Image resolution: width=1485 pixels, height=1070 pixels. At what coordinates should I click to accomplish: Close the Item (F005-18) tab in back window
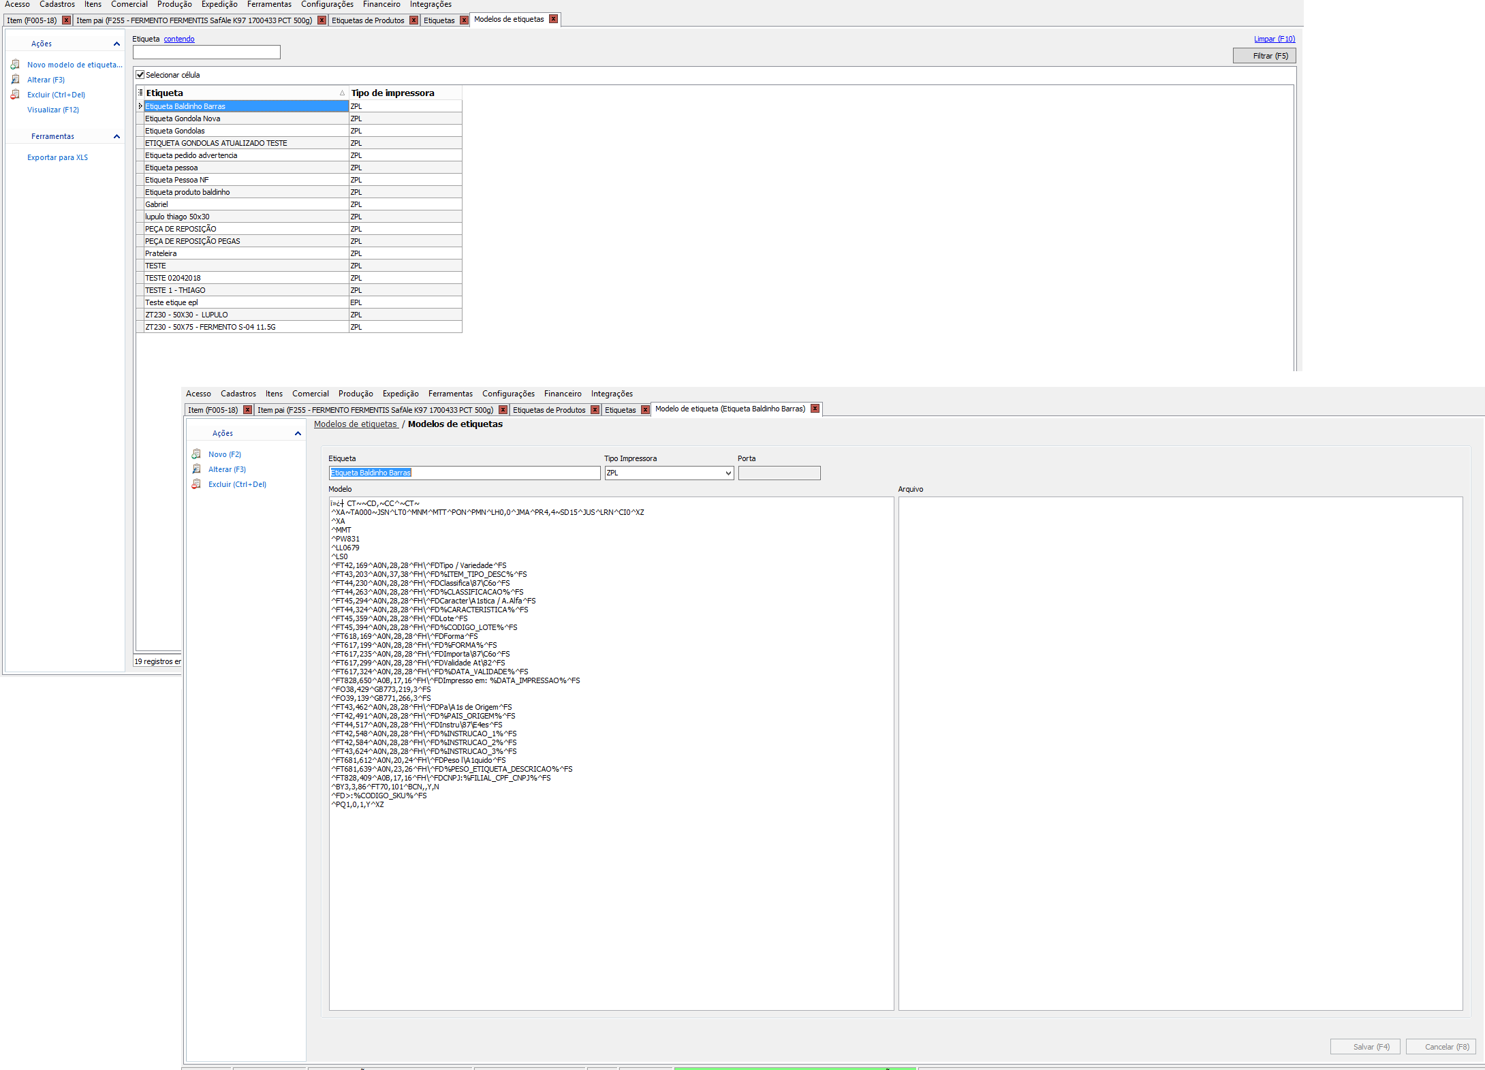[66, 20]
